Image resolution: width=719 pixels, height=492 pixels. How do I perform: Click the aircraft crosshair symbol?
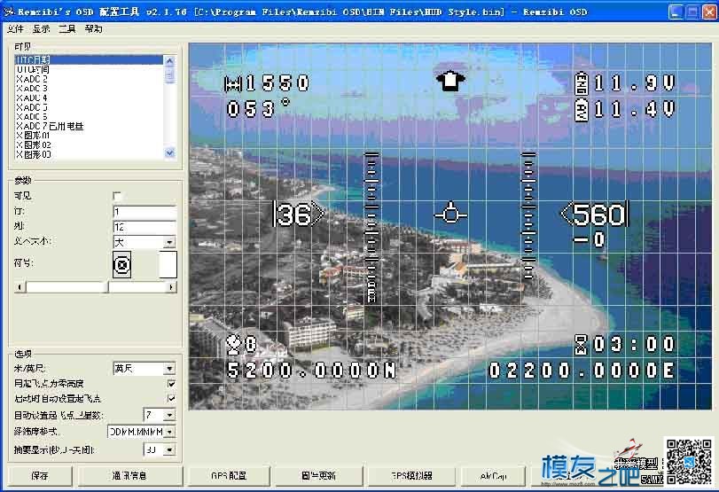450,215
